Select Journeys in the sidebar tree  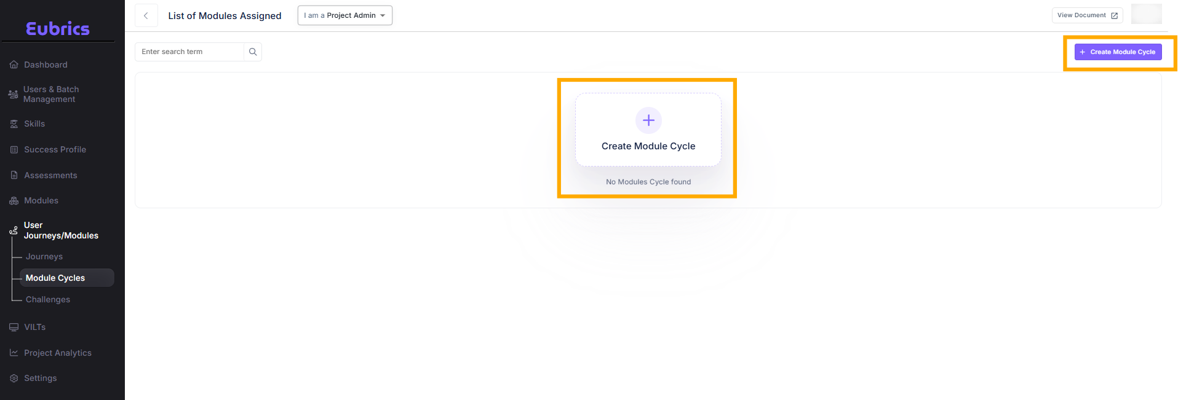pyautogui.click(x=44, y=256)
